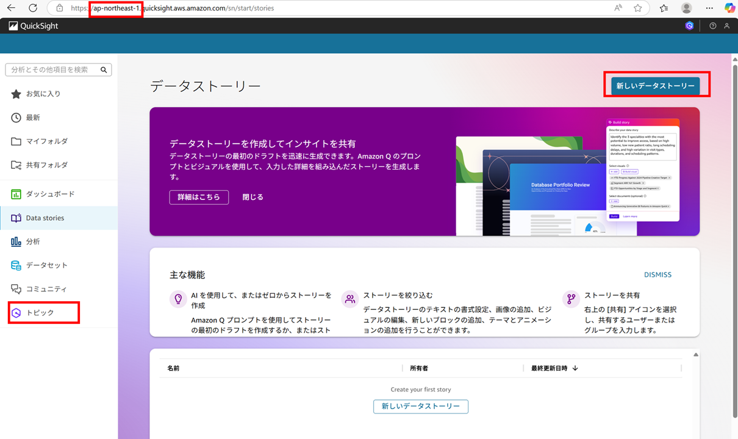Open the help question mark icon
738x439 pixels.
pyautogui.click(x=712, y=26)
